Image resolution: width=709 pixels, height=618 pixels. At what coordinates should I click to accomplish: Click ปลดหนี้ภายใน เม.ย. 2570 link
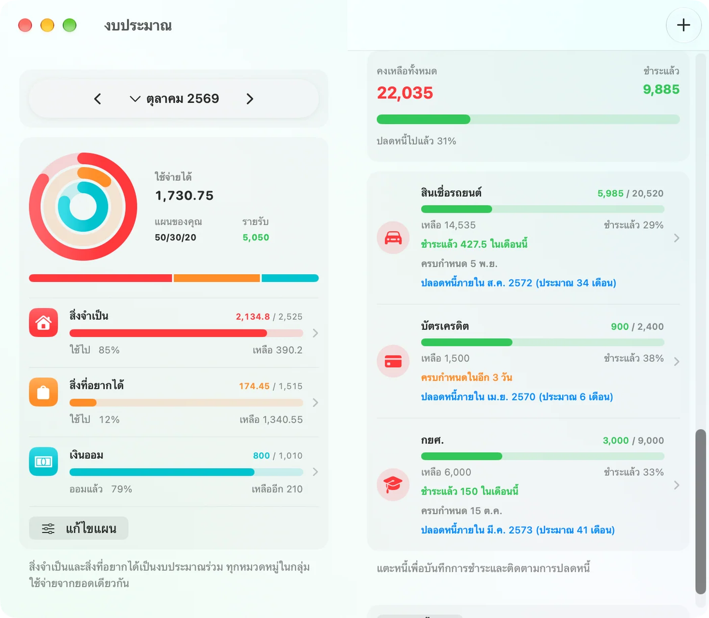[517, 397]
